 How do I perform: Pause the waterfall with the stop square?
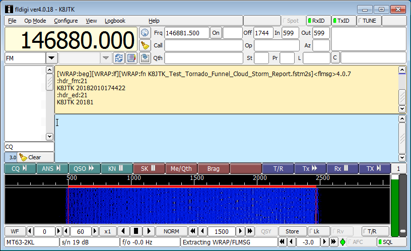point(136,231)
